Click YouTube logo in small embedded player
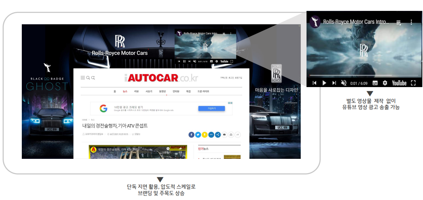 click(224, 61)
